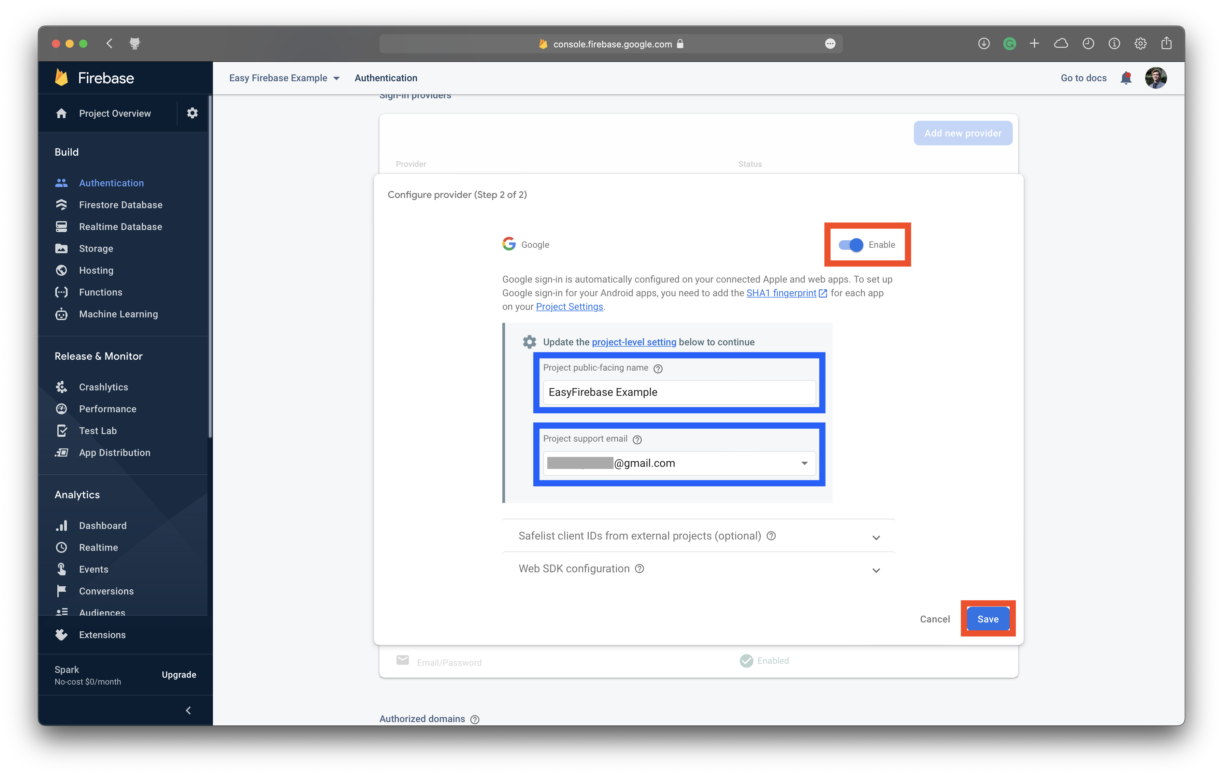Click the project settings gear icon
This screenshot has width=1223, height=776.
192,113
